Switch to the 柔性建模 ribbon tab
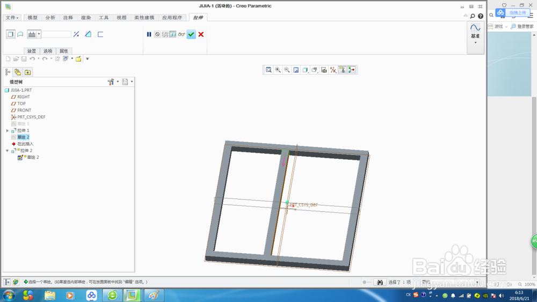 [x=144, y=18]
